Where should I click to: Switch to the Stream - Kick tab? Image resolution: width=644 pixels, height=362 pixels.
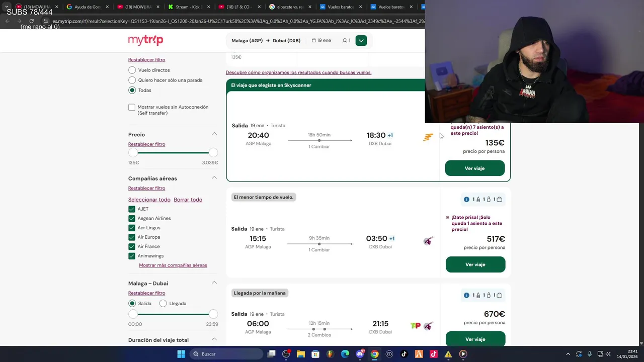click(188, 7)
